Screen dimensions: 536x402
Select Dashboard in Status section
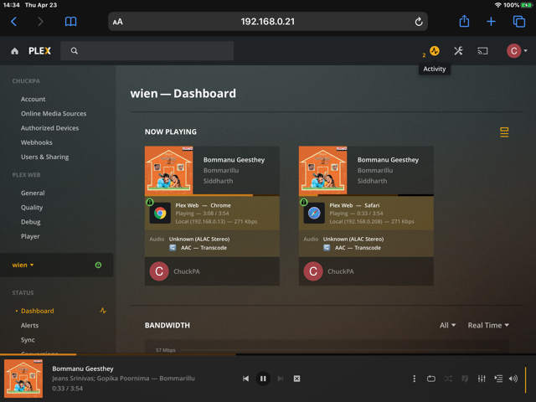pyautogui.click(x=37, y=311)
